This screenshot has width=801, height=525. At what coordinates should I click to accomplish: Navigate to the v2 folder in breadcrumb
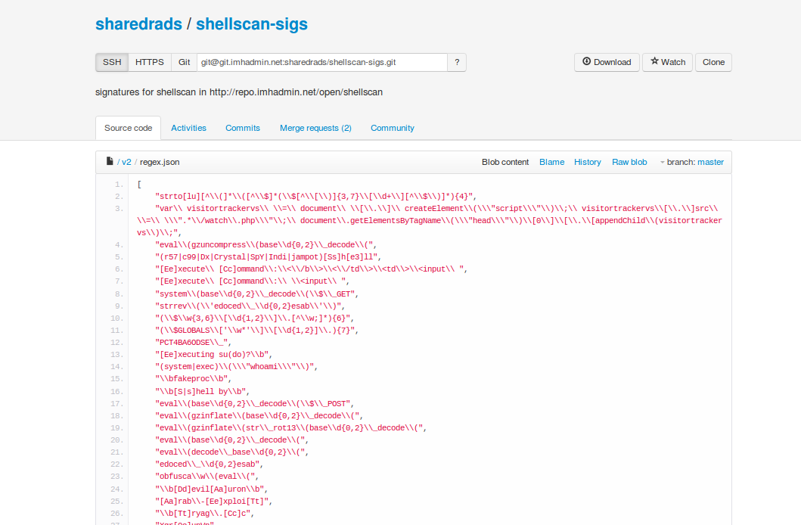pyautogui.click(x=126, y=162)
